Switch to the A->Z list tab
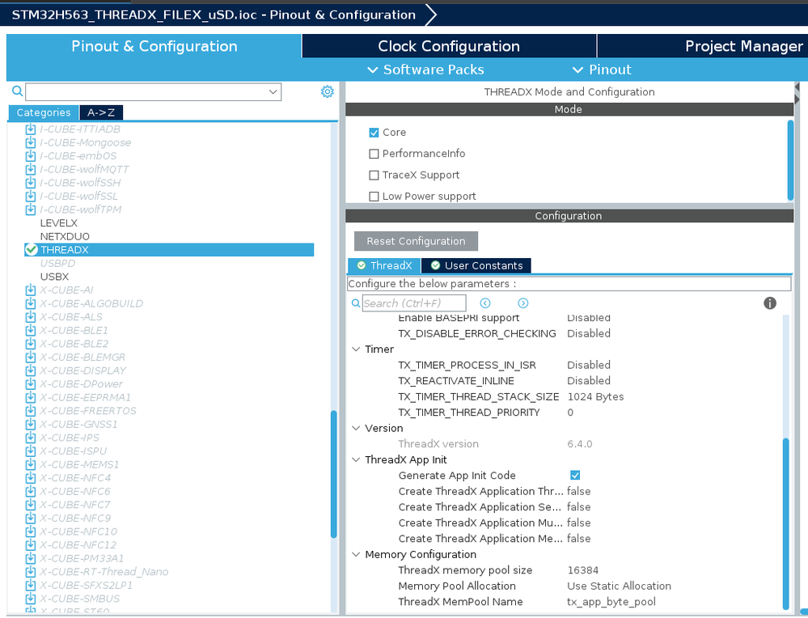Image resolution: width=808 pixels, height=618 pixels. click(x=101, y=112)
